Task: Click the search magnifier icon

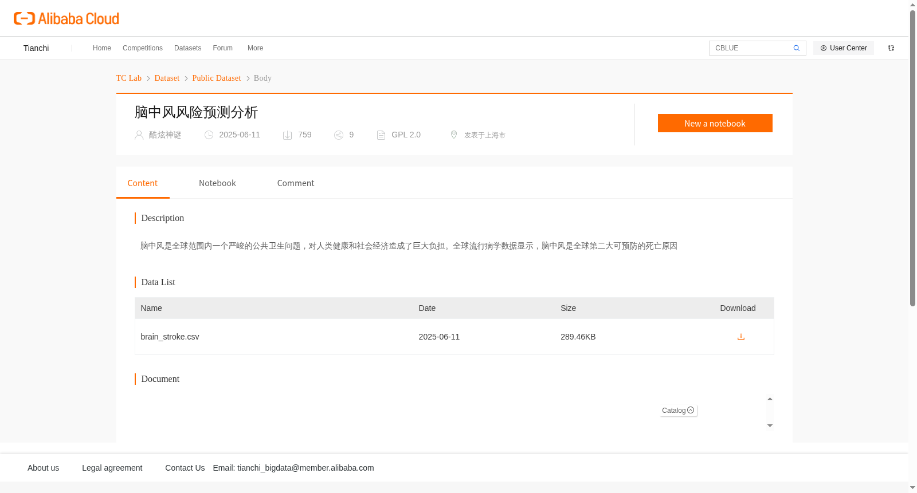Action: [x=796, y=48]
